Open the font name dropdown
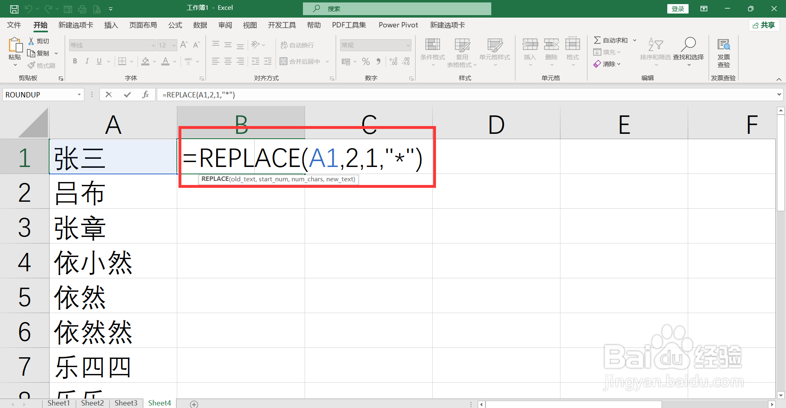 [153, 45]
